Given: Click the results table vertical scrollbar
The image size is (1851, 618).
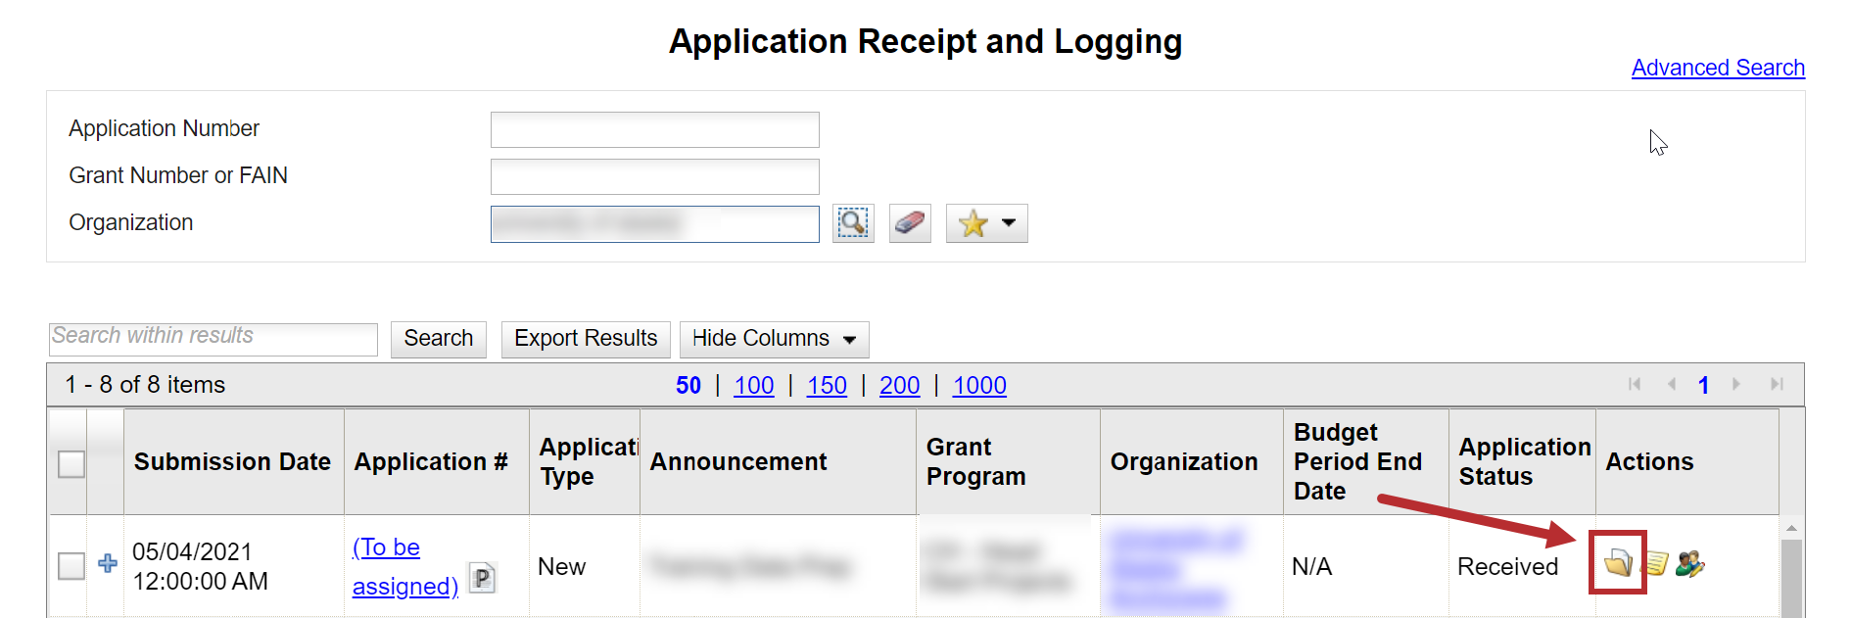Looking at the screenshot, I should click(x=1791, y=578).
